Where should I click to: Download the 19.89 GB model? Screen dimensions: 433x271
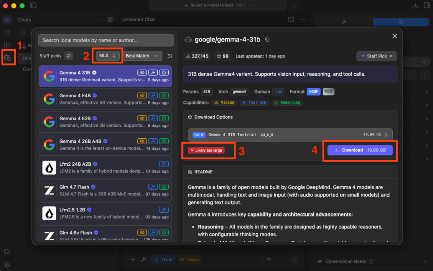[360, 150]
